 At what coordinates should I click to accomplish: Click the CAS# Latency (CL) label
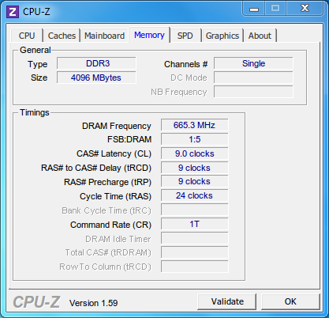point(114,153)
